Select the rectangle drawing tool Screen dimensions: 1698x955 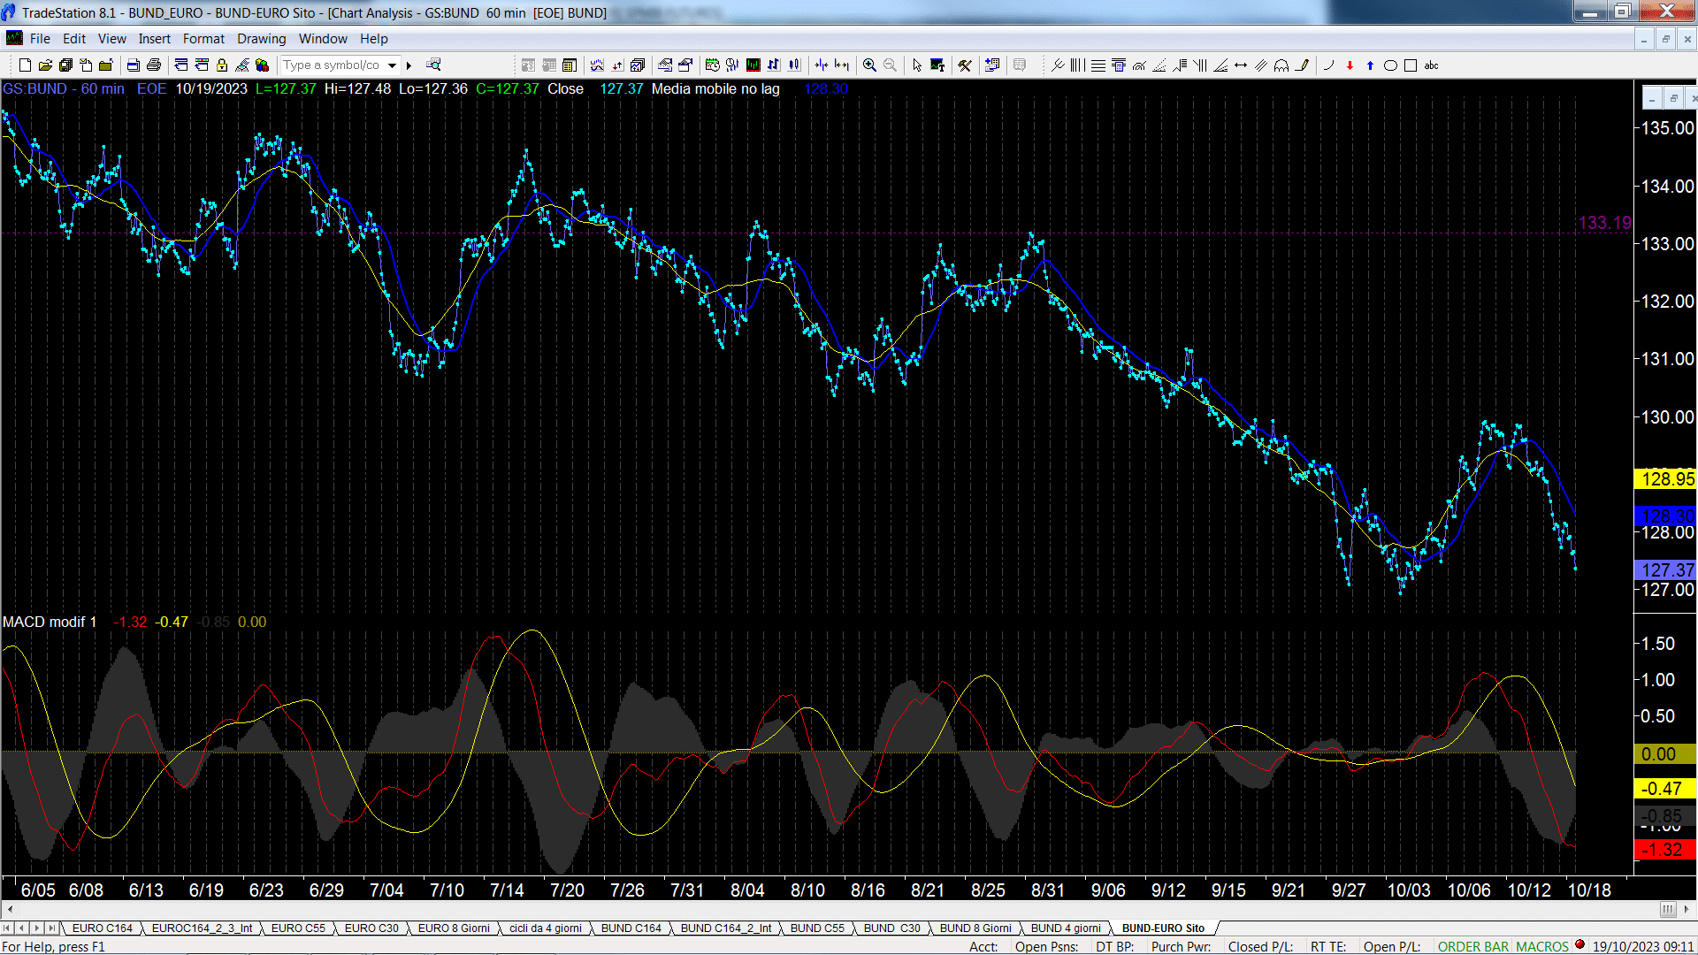point(1411,65)
